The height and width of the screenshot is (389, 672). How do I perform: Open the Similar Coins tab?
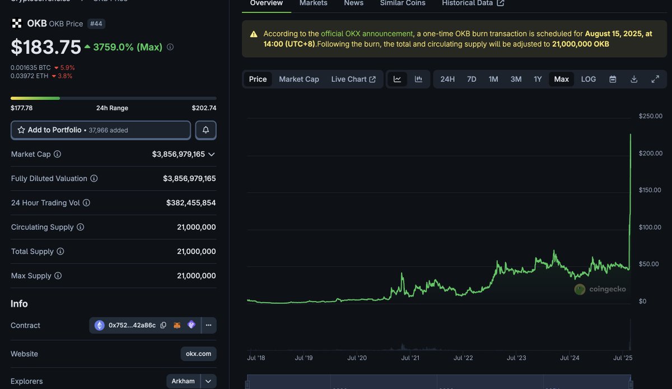point(403,3)
